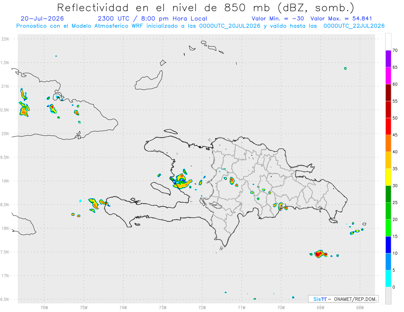This screenshot has height=312, width=404.
Task: Click the '68W' longitude axis label
Action: pos(360,307)
